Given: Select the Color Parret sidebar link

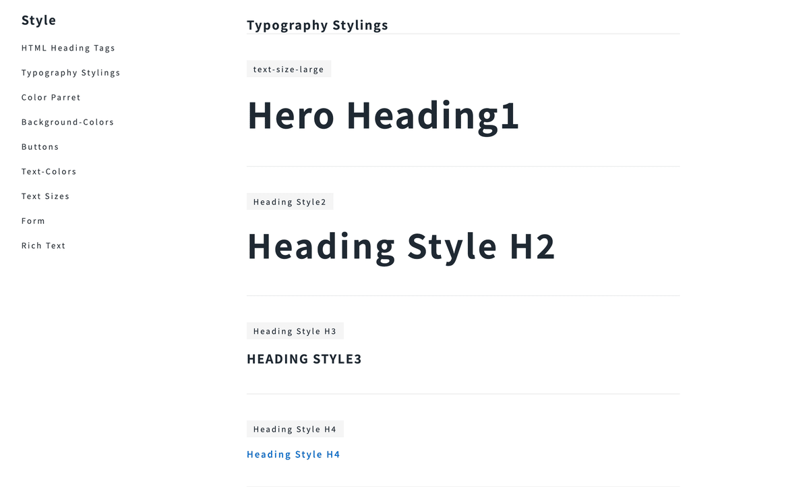Looking at the screenshot, I should (x=51, y=97).
